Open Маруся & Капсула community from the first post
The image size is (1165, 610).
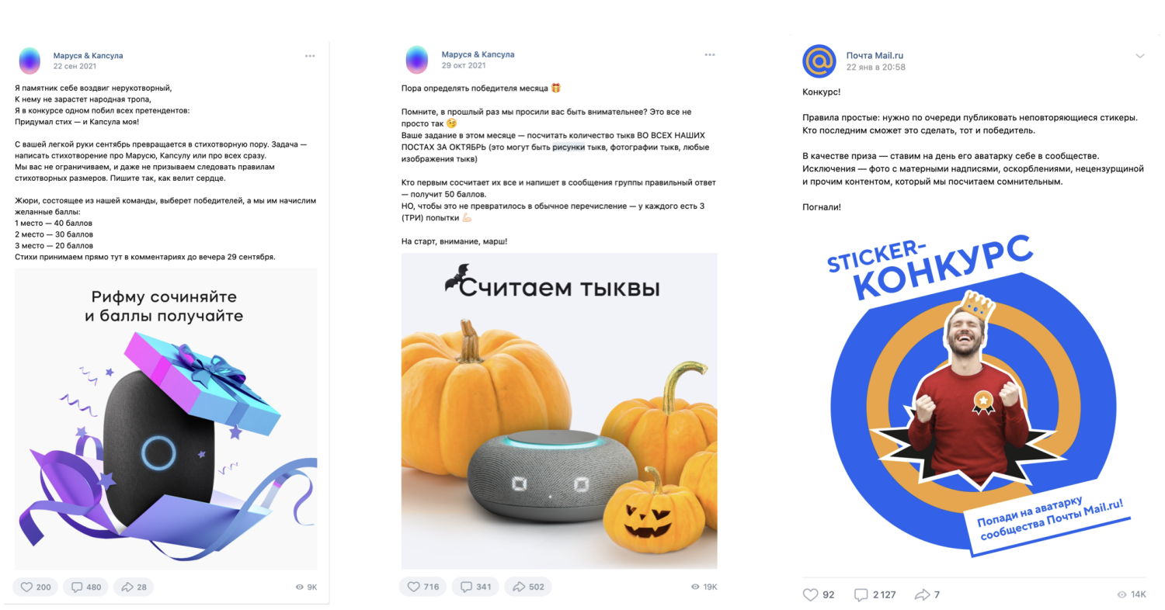point(88,56)
